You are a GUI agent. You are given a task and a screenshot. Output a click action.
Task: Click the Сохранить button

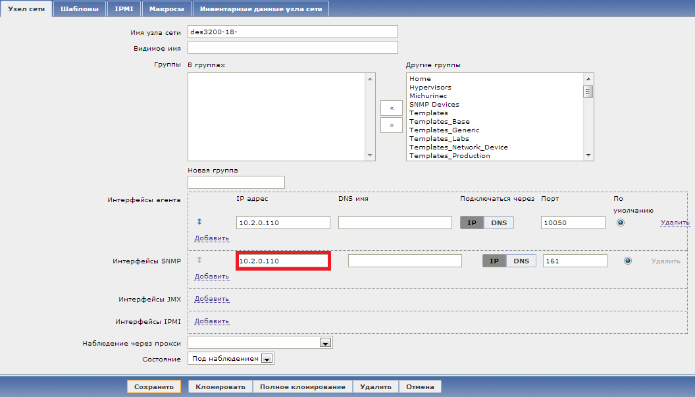pyautogui.click(x=154, y=386)
